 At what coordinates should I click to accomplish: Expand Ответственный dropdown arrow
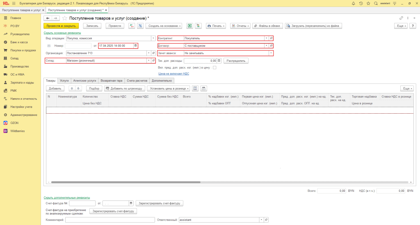pos(261,220)
